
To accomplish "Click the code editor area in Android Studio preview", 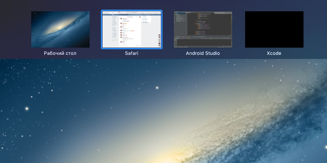I will click(x=207, y=25).
